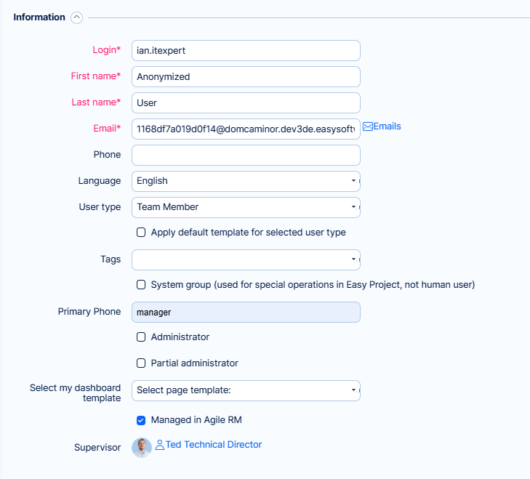
Task: Tick the Administrator checkbox
Action: tap(142, 337)
